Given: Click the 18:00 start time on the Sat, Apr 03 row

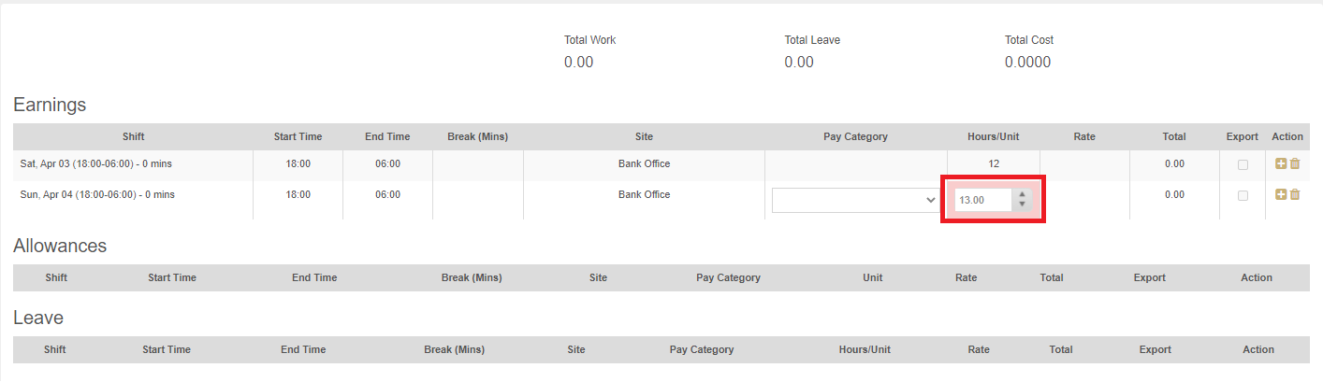Looking at the screenshot, I should (x=298, y=163).
